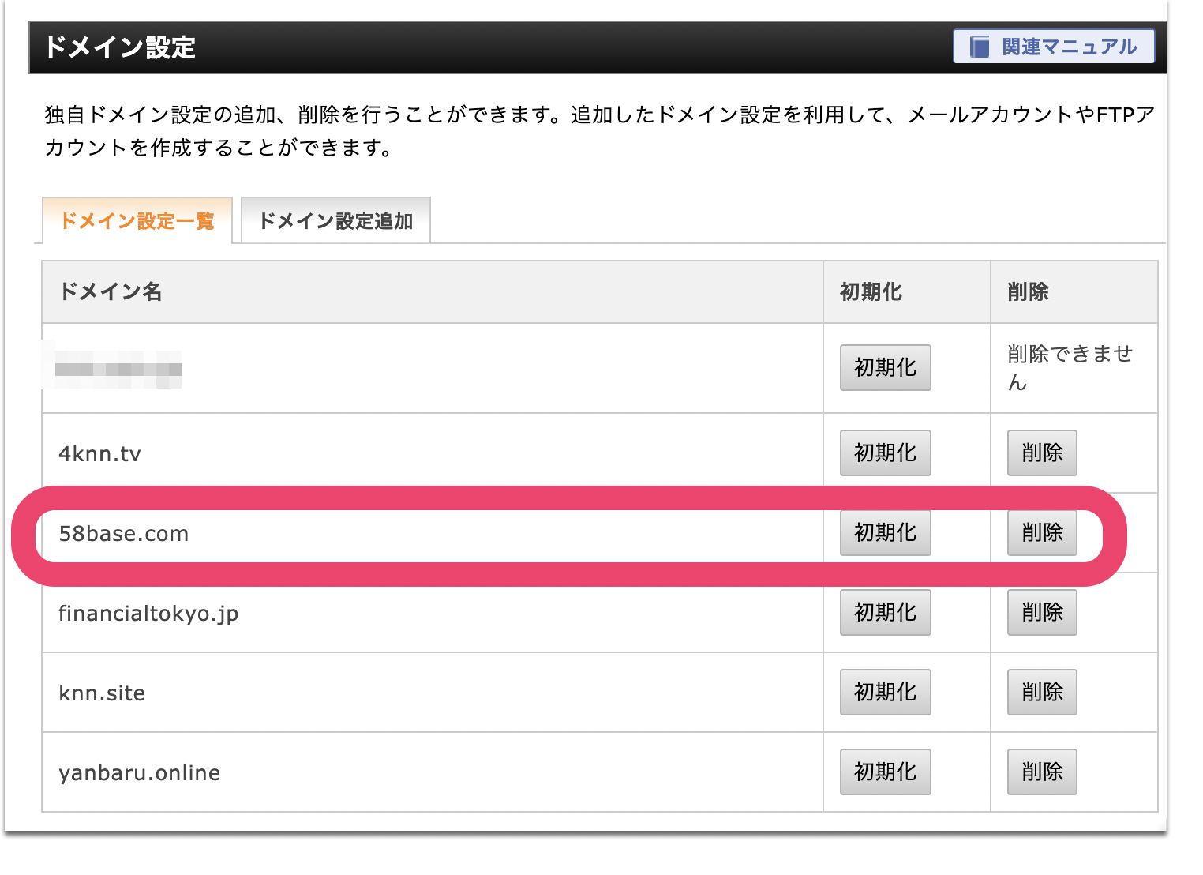Delete the 58base.com domain
Screen dimensions: 1203x875
(x=1041, y=533)
